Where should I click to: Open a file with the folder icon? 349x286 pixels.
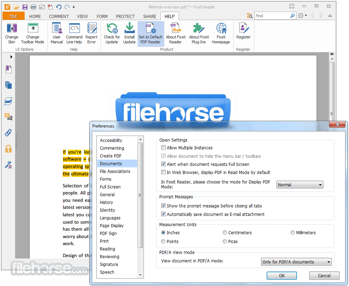pos(16,7)
